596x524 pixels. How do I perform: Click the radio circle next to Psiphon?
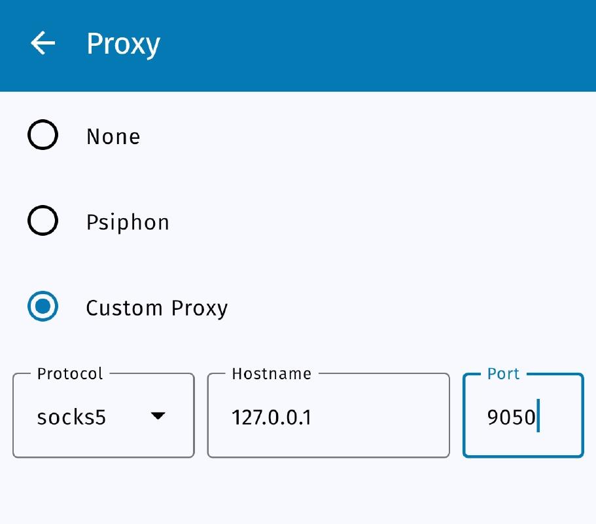coord(43,221)
